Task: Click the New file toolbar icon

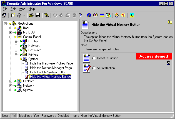Action: [13, 15]
